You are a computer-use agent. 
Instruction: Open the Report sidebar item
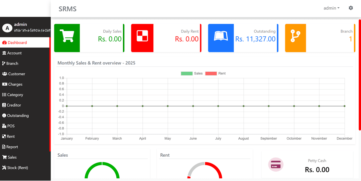(25, 147)
